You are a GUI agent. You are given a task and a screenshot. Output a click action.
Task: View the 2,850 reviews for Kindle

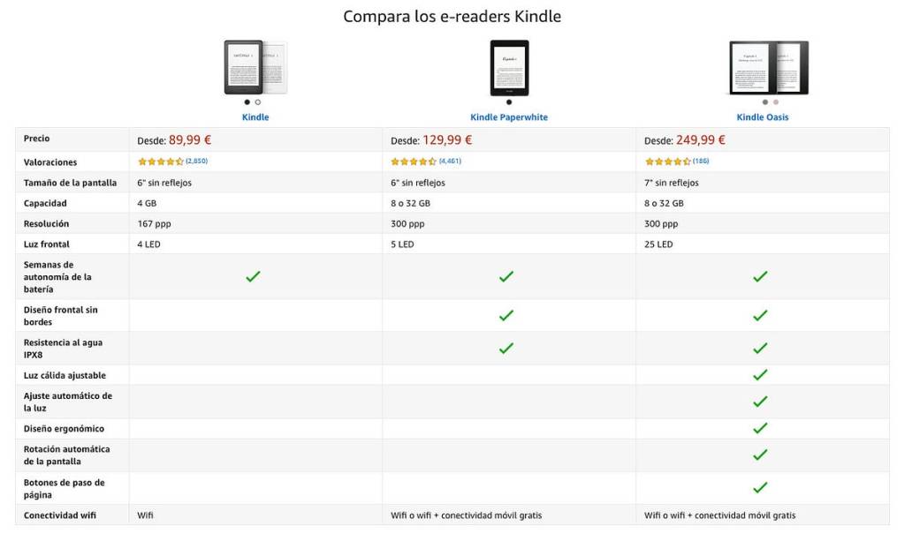[x=196, y=162]
